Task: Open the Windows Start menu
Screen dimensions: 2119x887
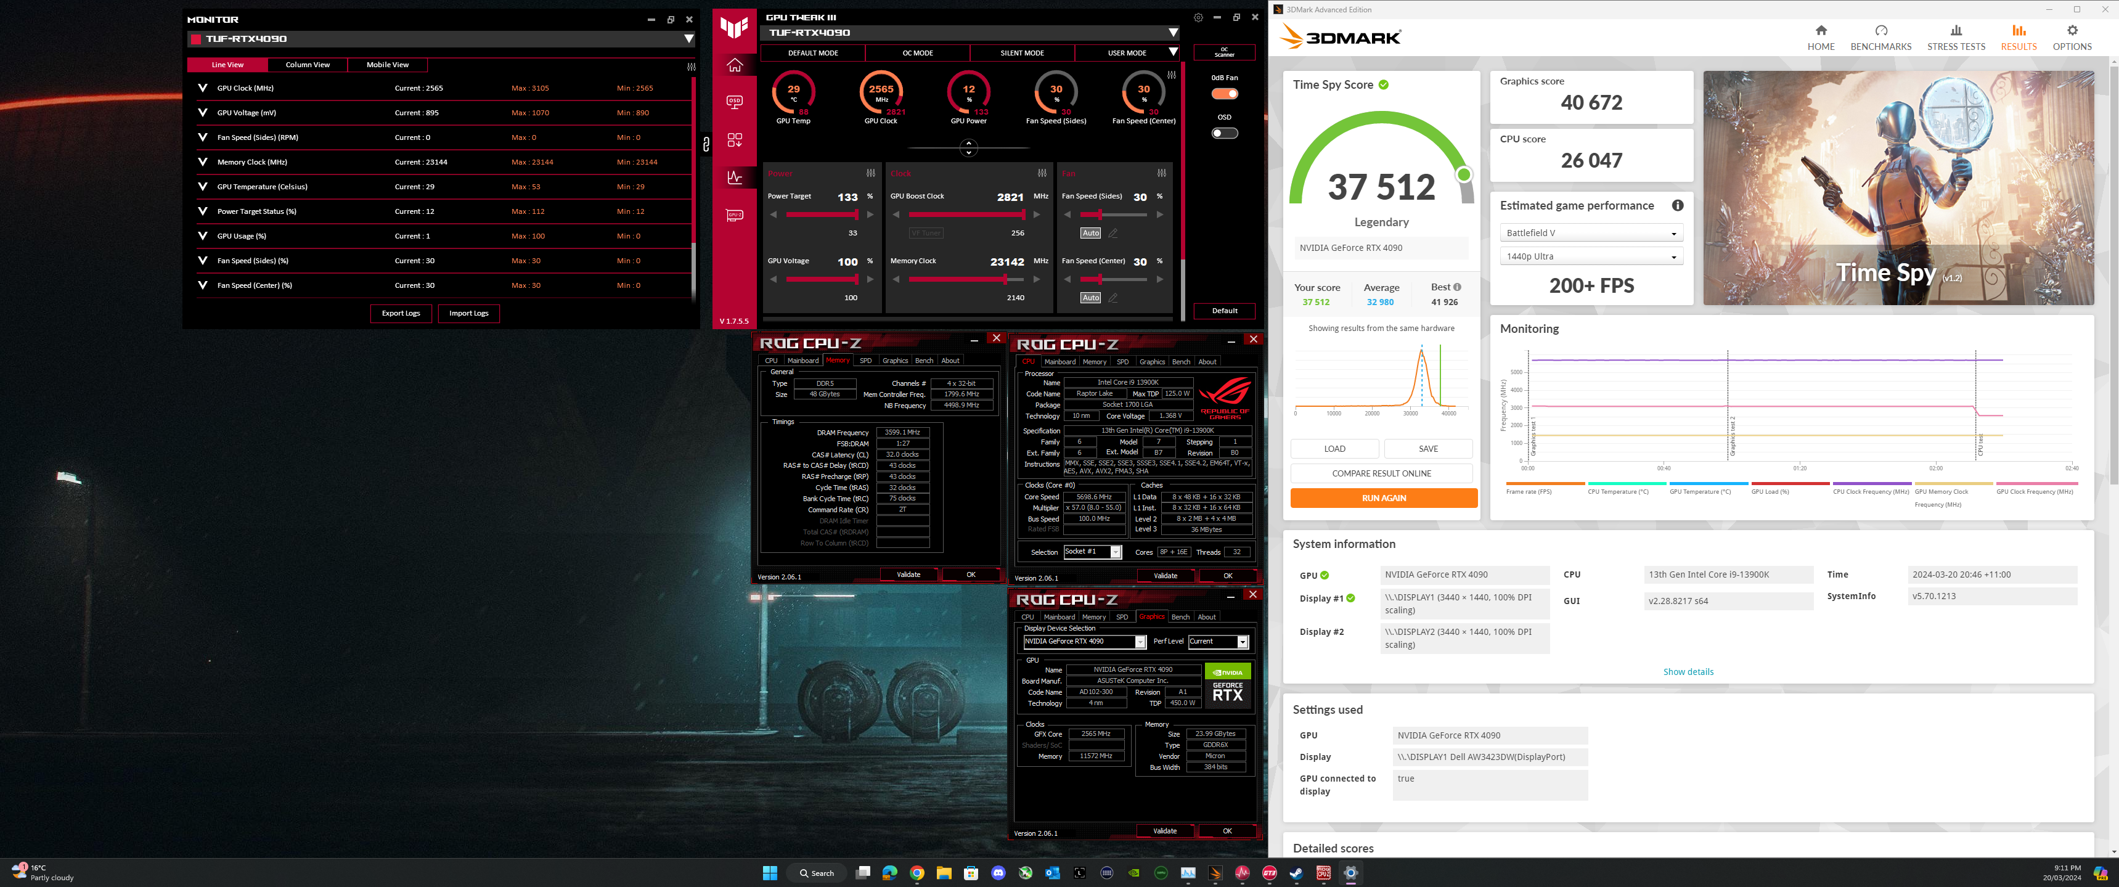Action: [769, 873]
